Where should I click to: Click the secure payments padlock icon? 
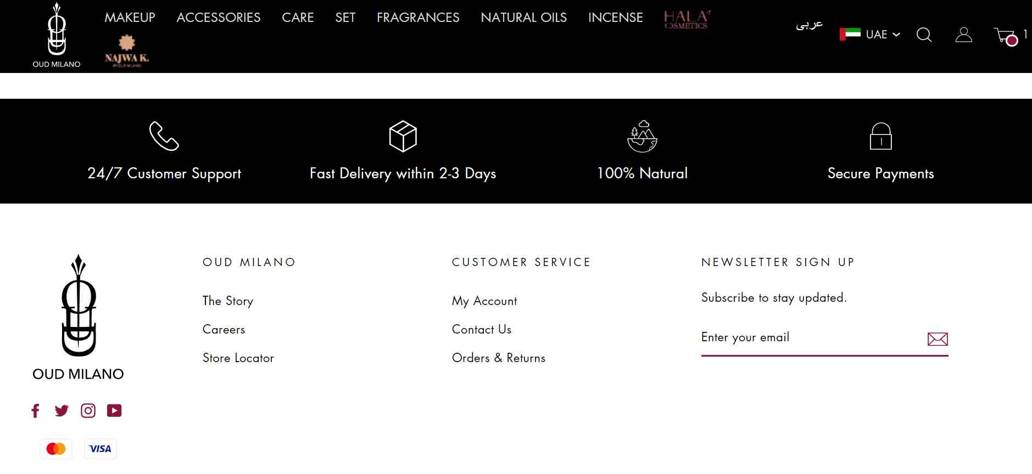tap(881, 136)
